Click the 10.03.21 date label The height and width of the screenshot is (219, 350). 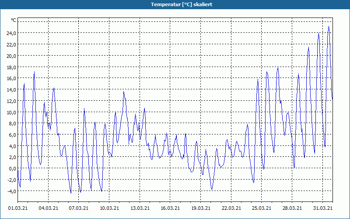pyautogui.click(x=109, y=208)
